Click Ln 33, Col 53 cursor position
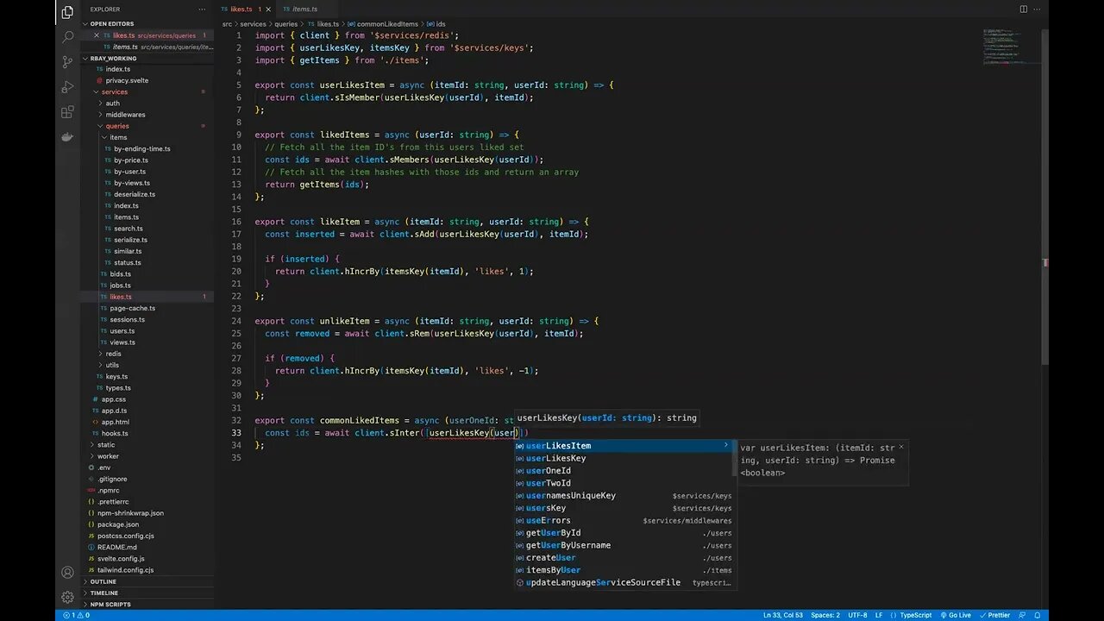This screenshot has width=1104, height=621. pyautogui.click(x=783, y=615)
